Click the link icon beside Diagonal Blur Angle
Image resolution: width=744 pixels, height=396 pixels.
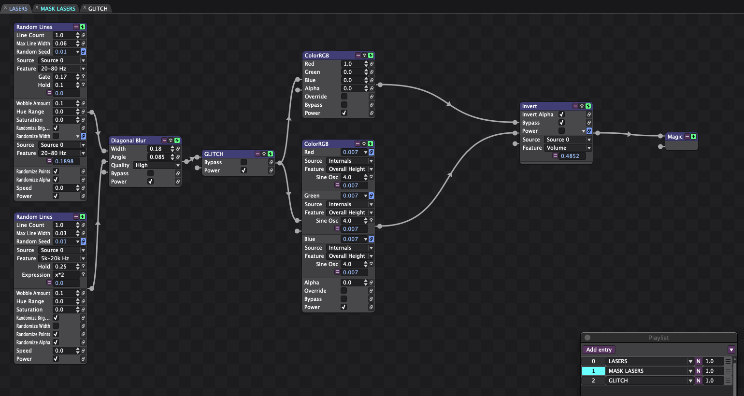pyautogui.click(x=178, y=157)
